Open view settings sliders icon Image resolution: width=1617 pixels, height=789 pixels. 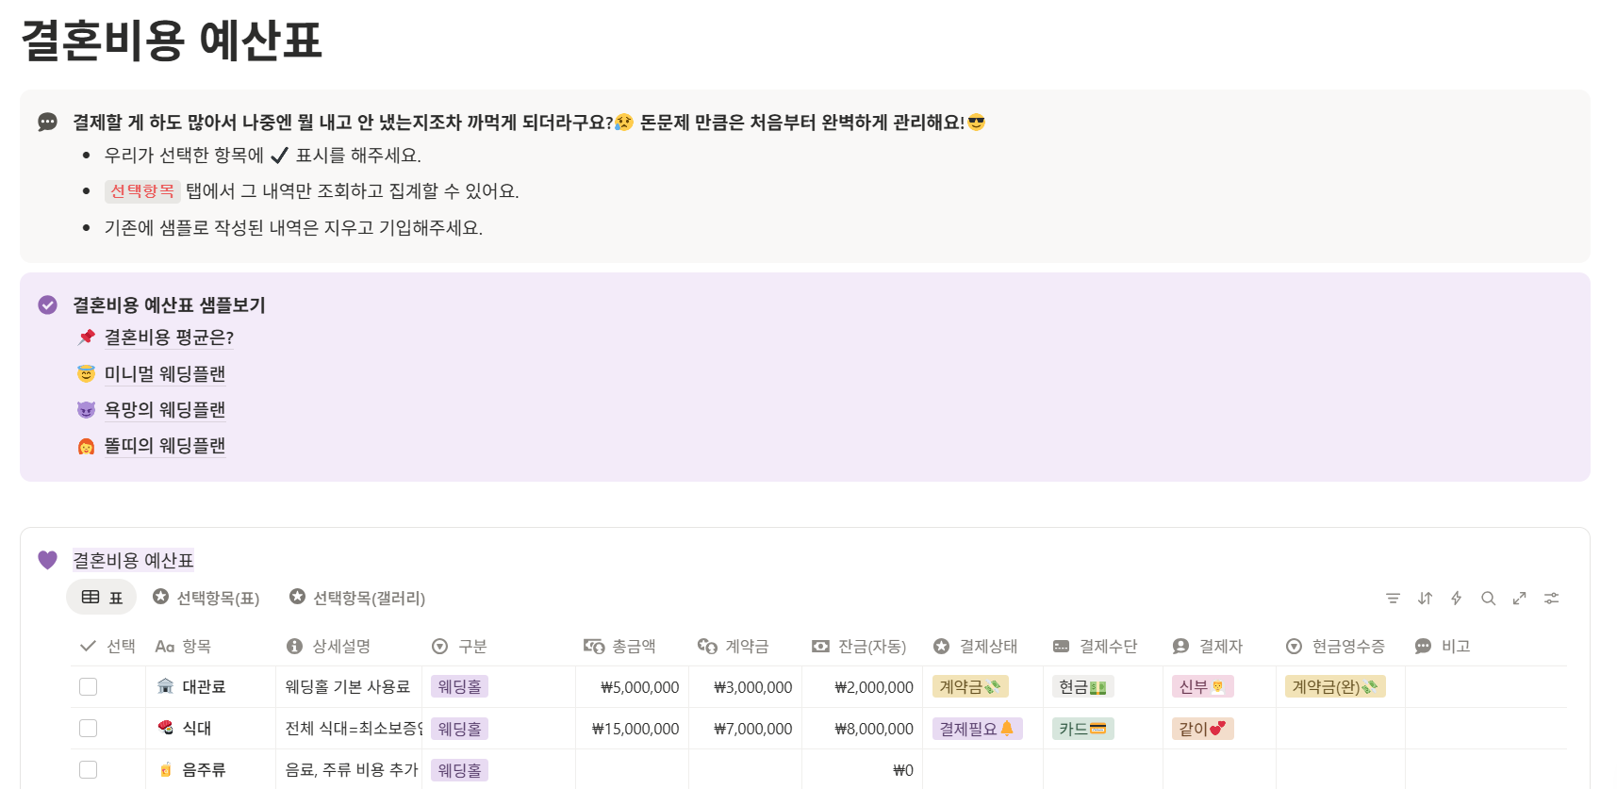tap(1551, 599)
